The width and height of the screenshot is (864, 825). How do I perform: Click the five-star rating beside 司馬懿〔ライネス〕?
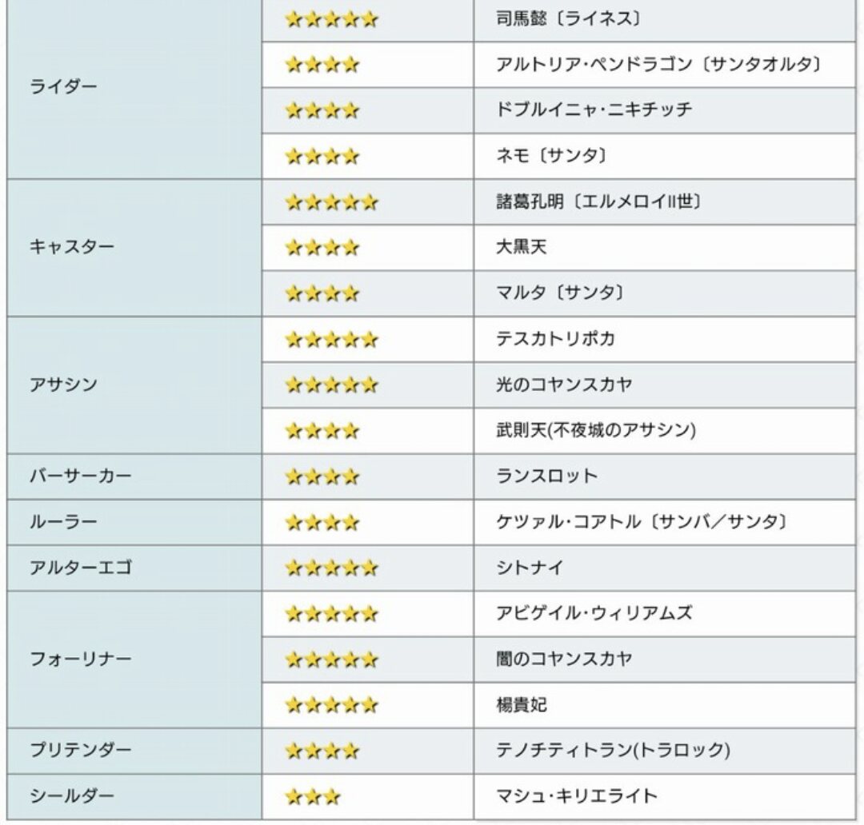pos(330,19)
